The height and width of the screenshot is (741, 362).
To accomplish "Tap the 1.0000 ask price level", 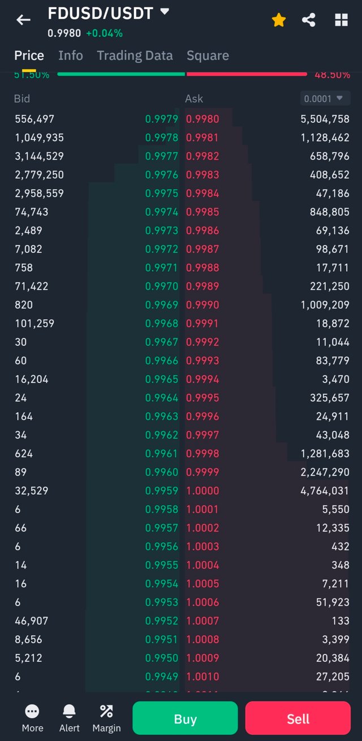I will click(x=202, y=491).
